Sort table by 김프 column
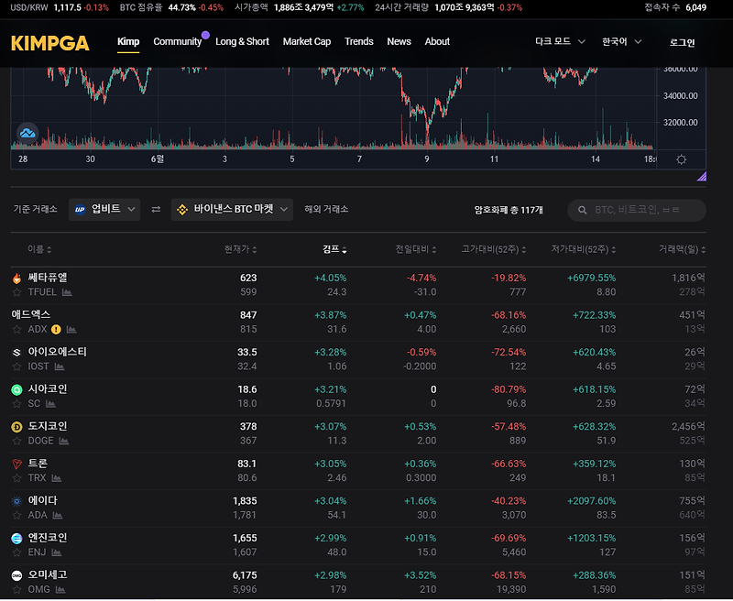Viewport: 733px width, 601px height. (x=334, y=249)
